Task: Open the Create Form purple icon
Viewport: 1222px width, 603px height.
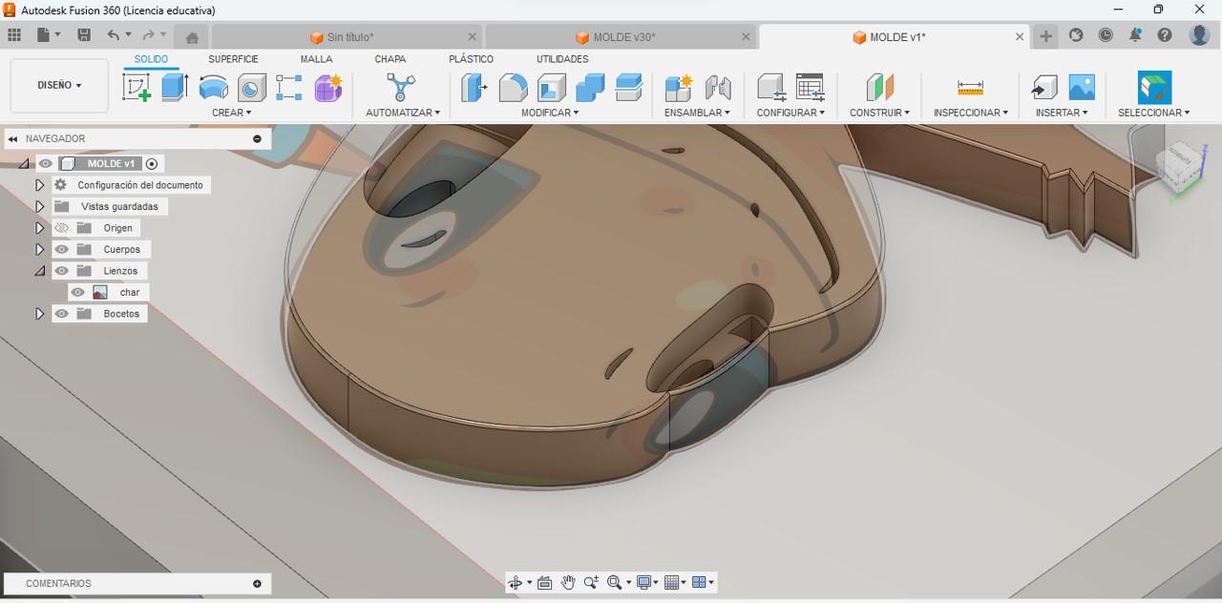Action: [x=328, y=88]
